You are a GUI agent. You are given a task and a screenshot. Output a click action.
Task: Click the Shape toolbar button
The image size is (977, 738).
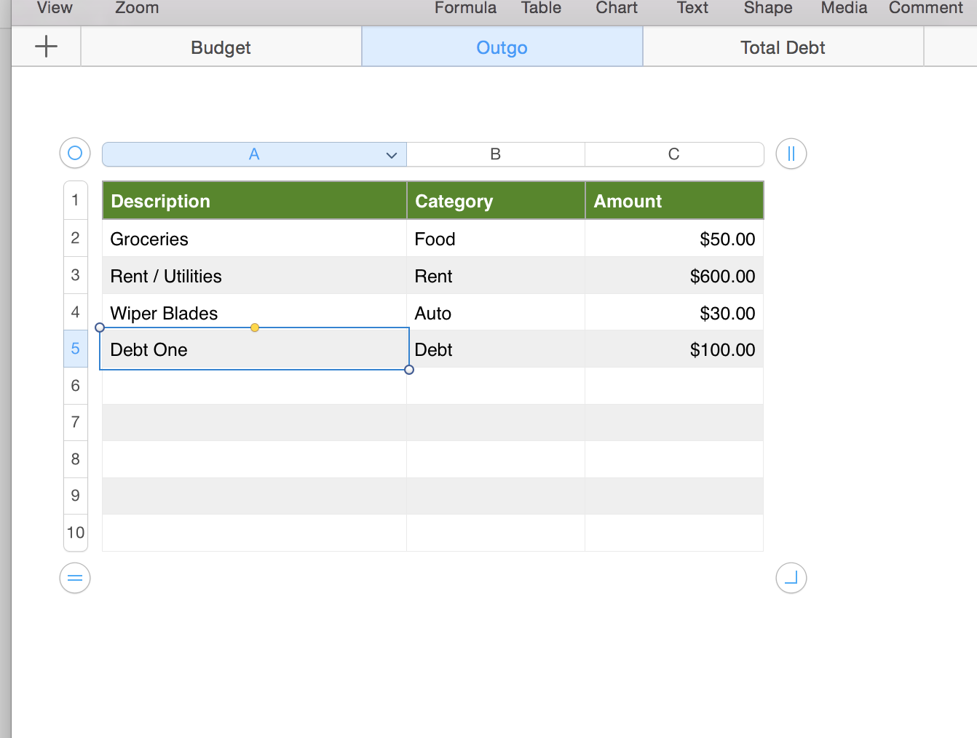768,8
